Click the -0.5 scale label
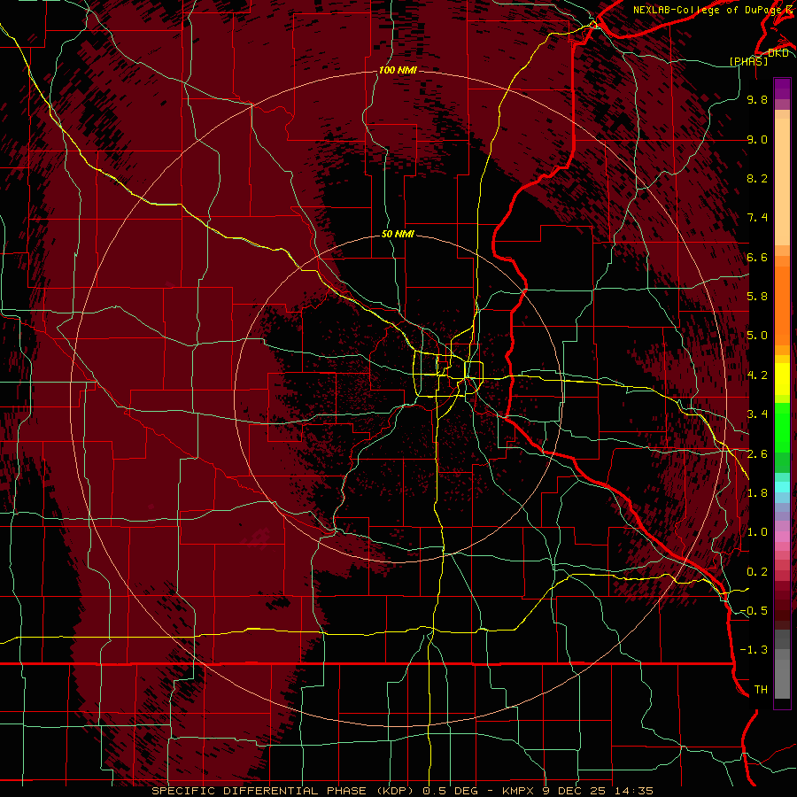Viewport: 797px width, 797px height. click(754, 611)
